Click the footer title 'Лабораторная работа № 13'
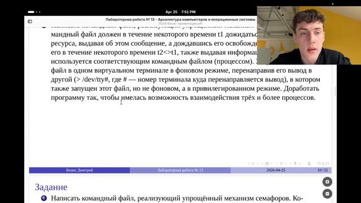The width and height of the screenshot is (361, 203). pos(180,170)
